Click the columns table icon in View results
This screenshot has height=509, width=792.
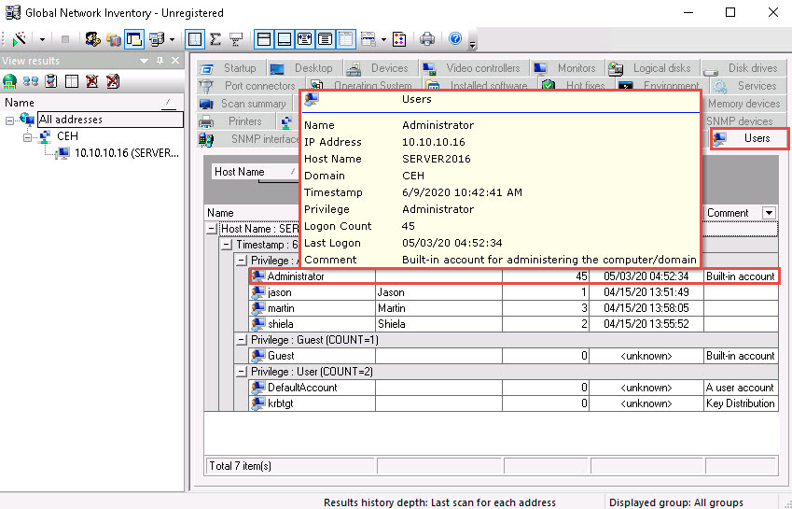click(x=72, y=81)
